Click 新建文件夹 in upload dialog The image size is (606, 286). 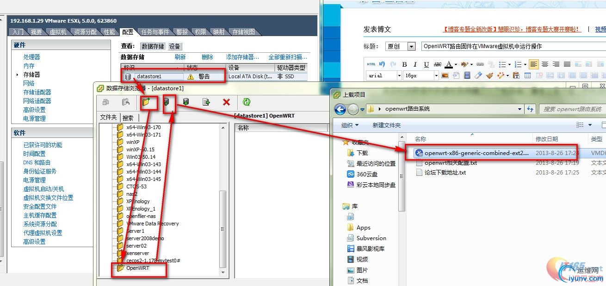coord(386,125)
